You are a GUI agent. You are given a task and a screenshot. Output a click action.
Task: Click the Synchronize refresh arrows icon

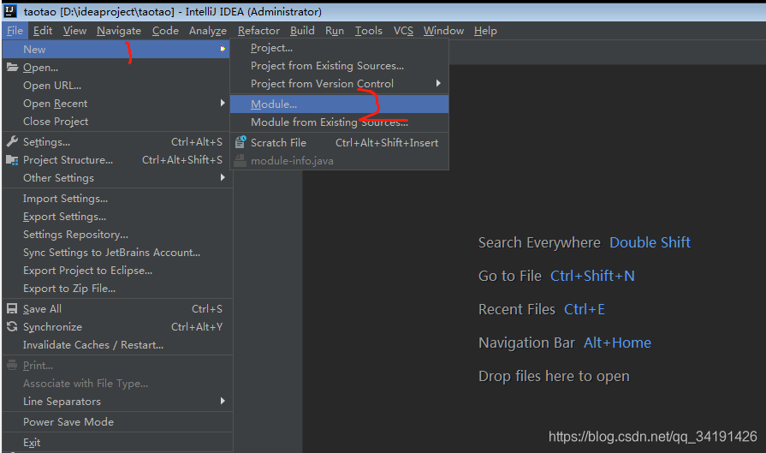pyautogui.click(x=12, y=326)
